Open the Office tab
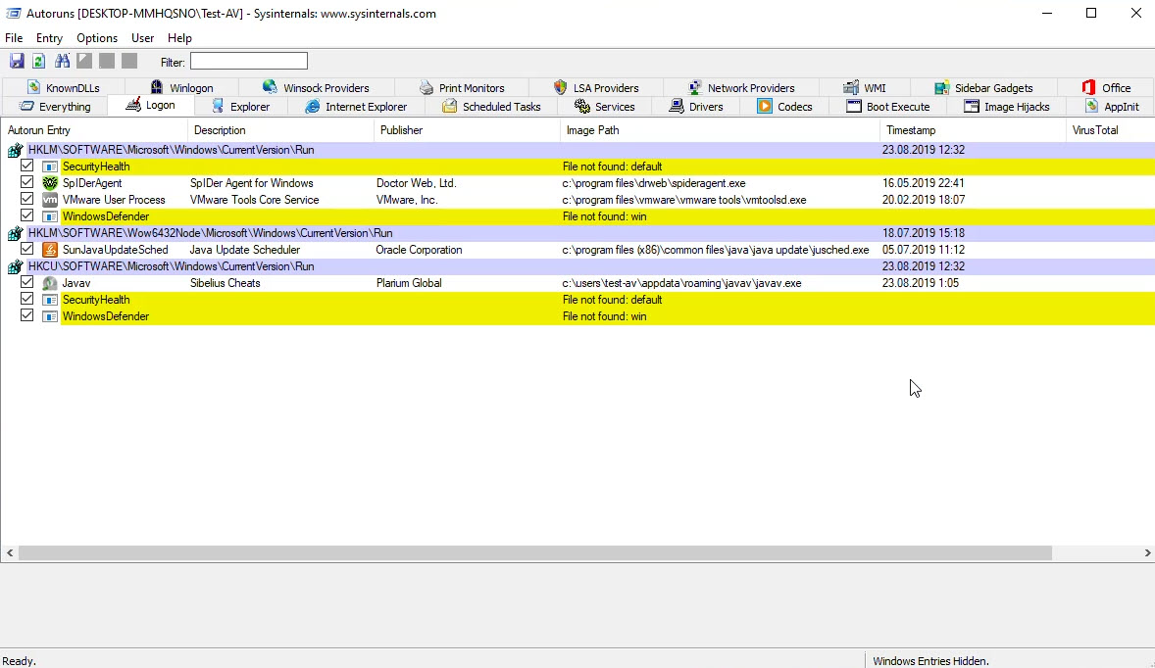1155x668 pixels. click(x=1106, y=87)
